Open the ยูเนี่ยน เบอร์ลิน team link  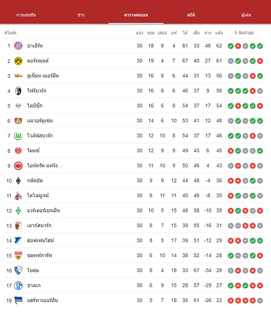[43, 76]
